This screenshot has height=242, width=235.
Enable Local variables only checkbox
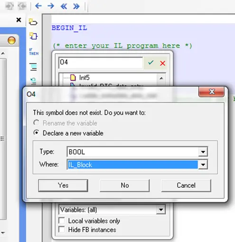62,221
